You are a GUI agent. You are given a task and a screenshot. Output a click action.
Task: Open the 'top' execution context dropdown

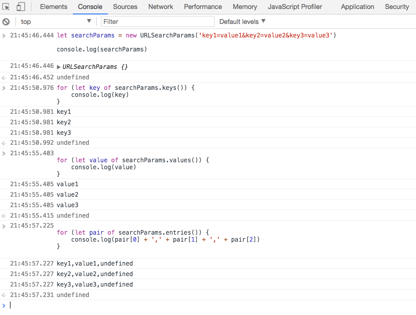click(56, 22)
